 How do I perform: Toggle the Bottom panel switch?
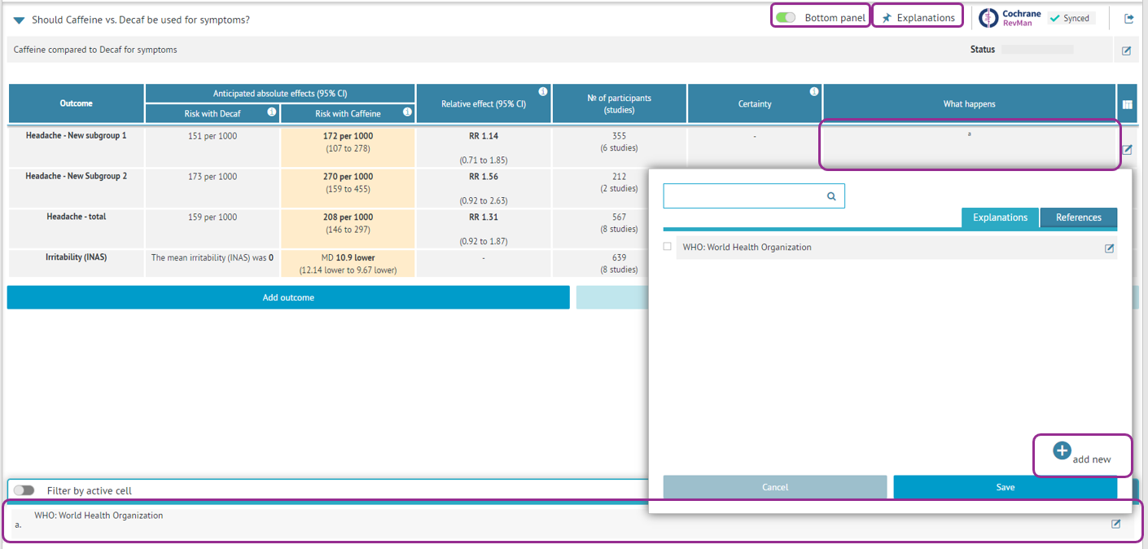(786, 18)
